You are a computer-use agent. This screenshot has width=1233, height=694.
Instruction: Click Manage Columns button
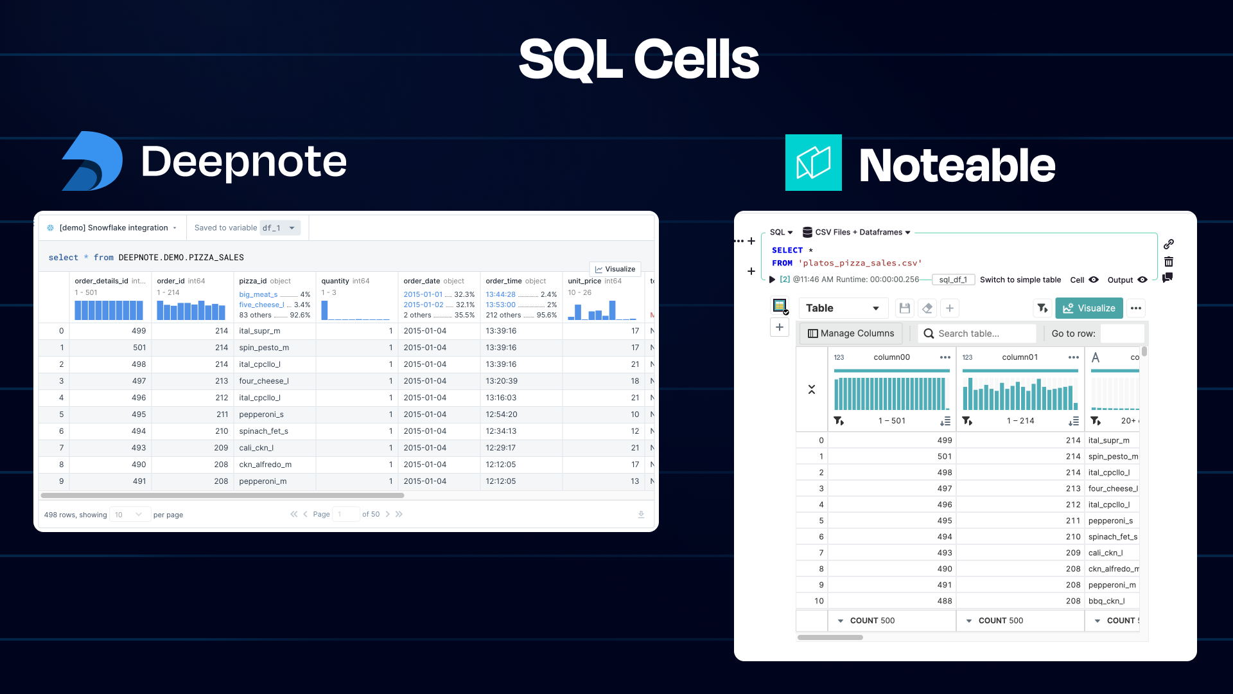coord(851,333)
